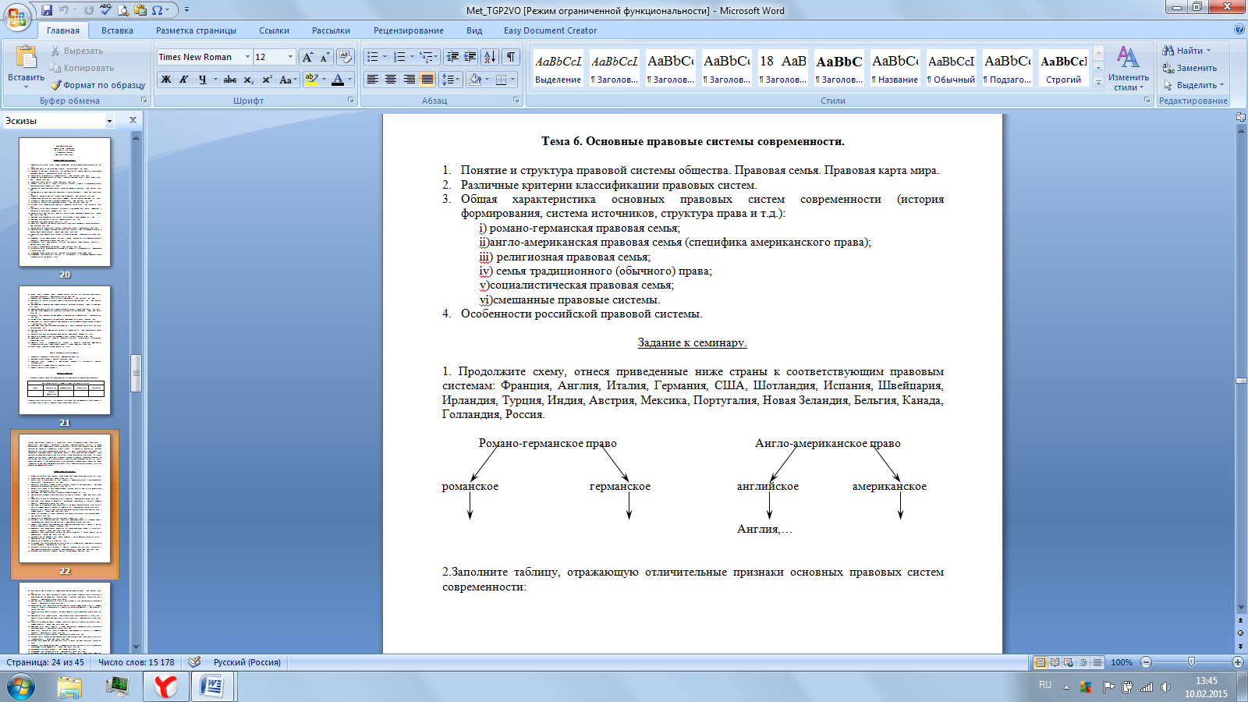Close the thumbnails pane

pyautogui.click(x=133, y=120)
